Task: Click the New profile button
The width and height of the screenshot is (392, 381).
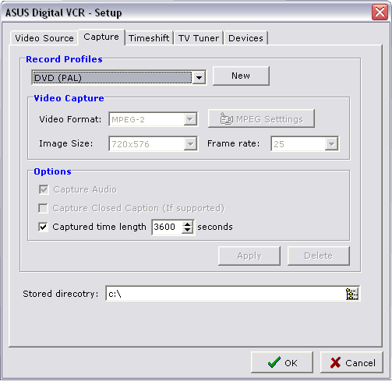Action: (x=241, y=76)
